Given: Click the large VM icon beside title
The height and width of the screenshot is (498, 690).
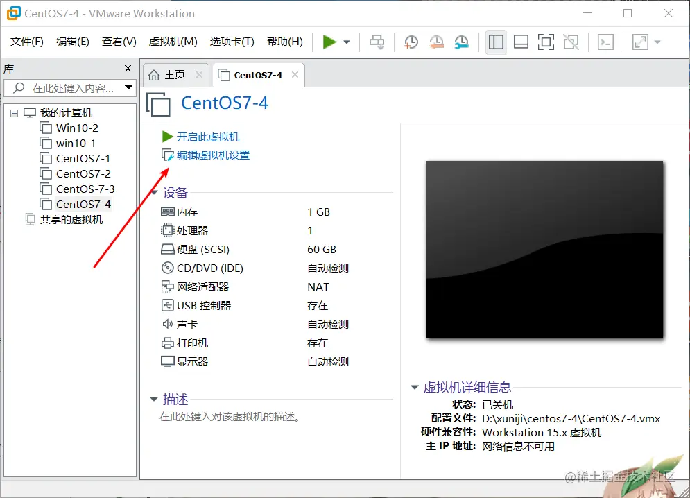Looking at the screenshot, I should click(x=158, y=104).
